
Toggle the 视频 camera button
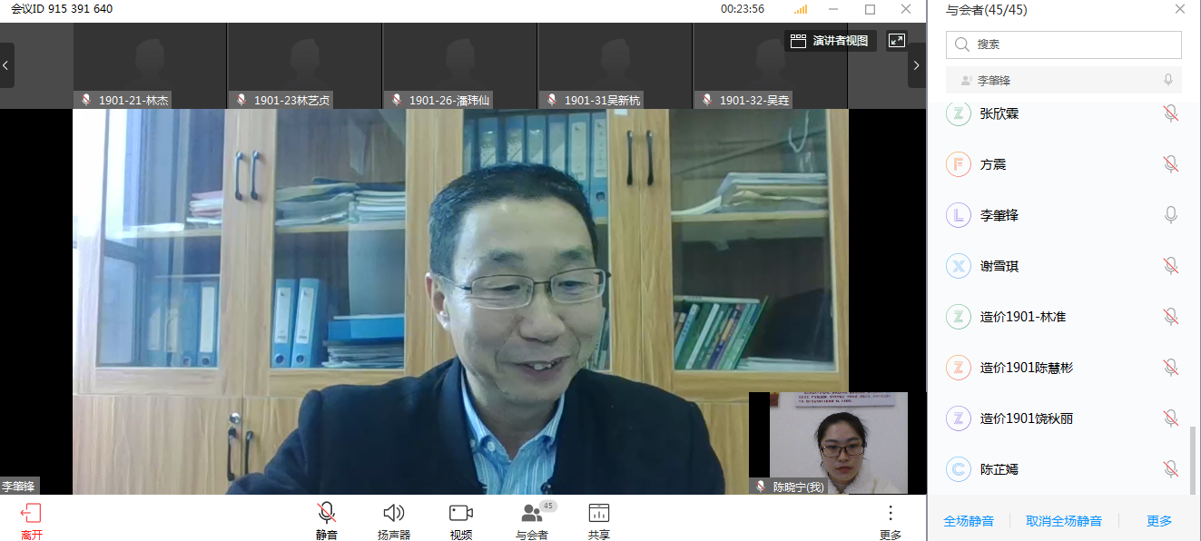click(461, 514)
